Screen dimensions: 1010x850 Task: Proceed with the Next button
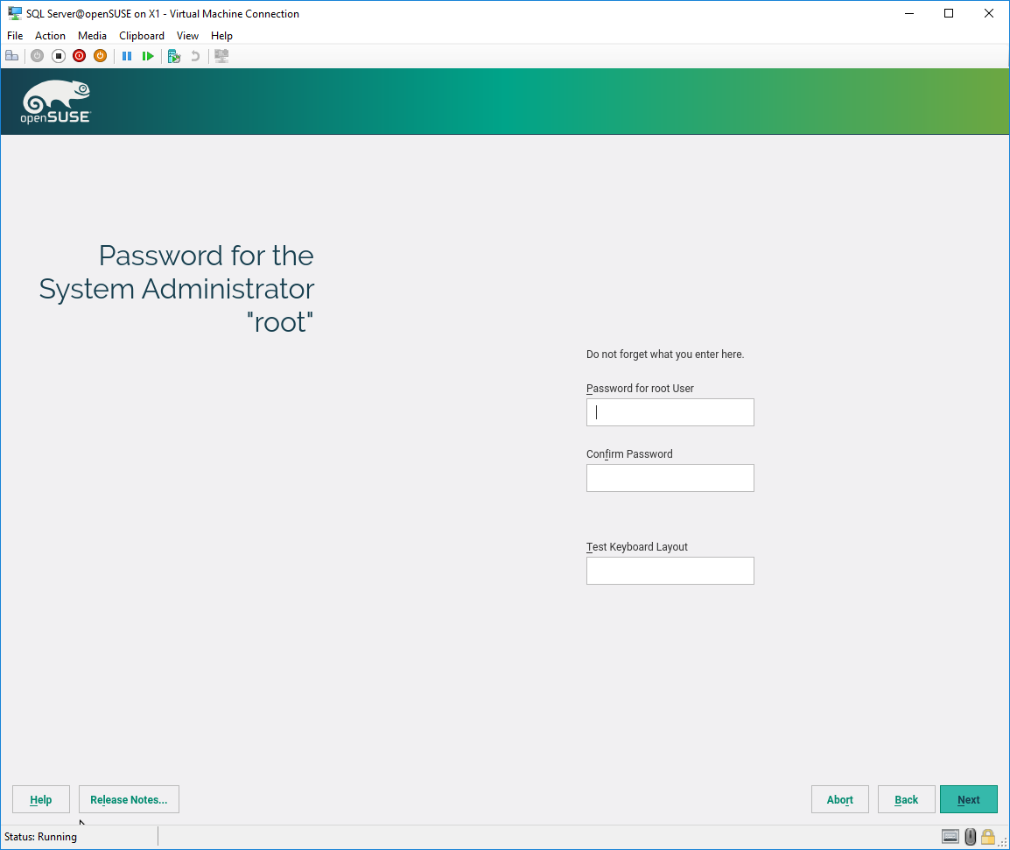969,799
